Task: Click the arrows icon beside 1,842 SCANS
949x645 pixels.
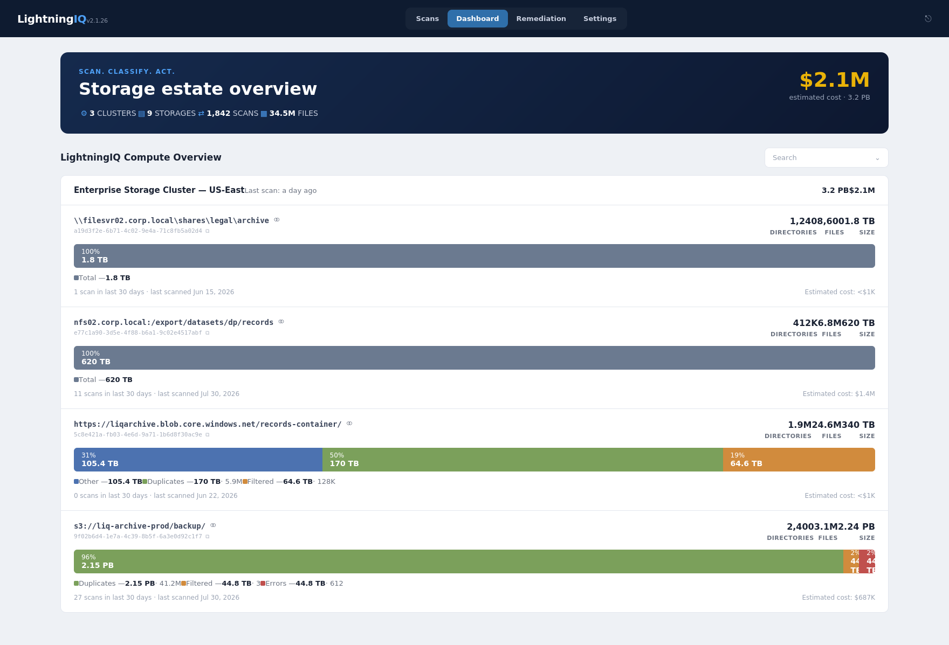Action: pyautogui.click(x=201, y=114)
